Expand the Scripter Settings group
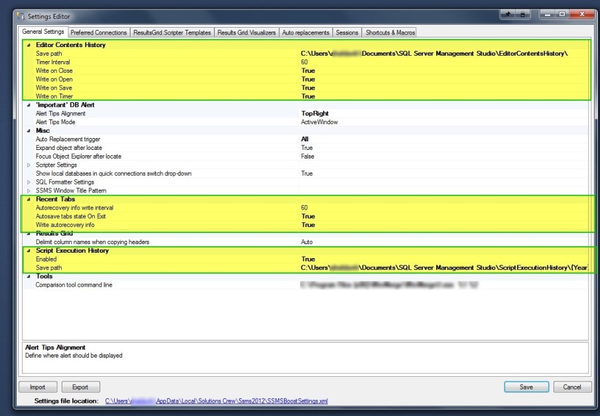This screenshot has width=600, height=416. (x=27, y=165)
